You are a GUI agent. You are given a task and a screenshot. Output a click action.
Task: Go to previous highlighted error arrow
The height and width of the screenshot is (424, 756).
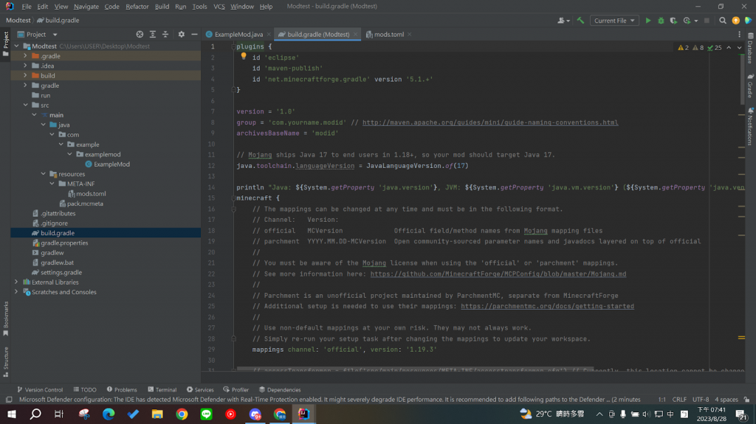coord(729,48)
